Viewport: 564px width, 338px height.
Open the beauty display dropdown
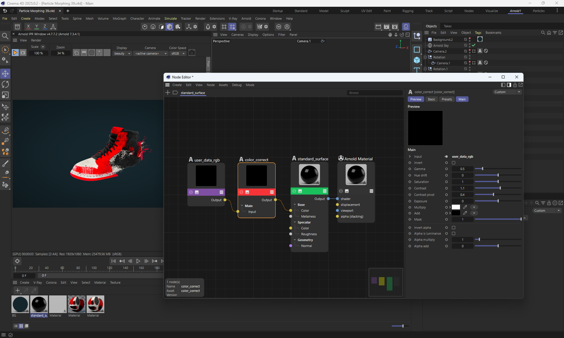[122, 53]
